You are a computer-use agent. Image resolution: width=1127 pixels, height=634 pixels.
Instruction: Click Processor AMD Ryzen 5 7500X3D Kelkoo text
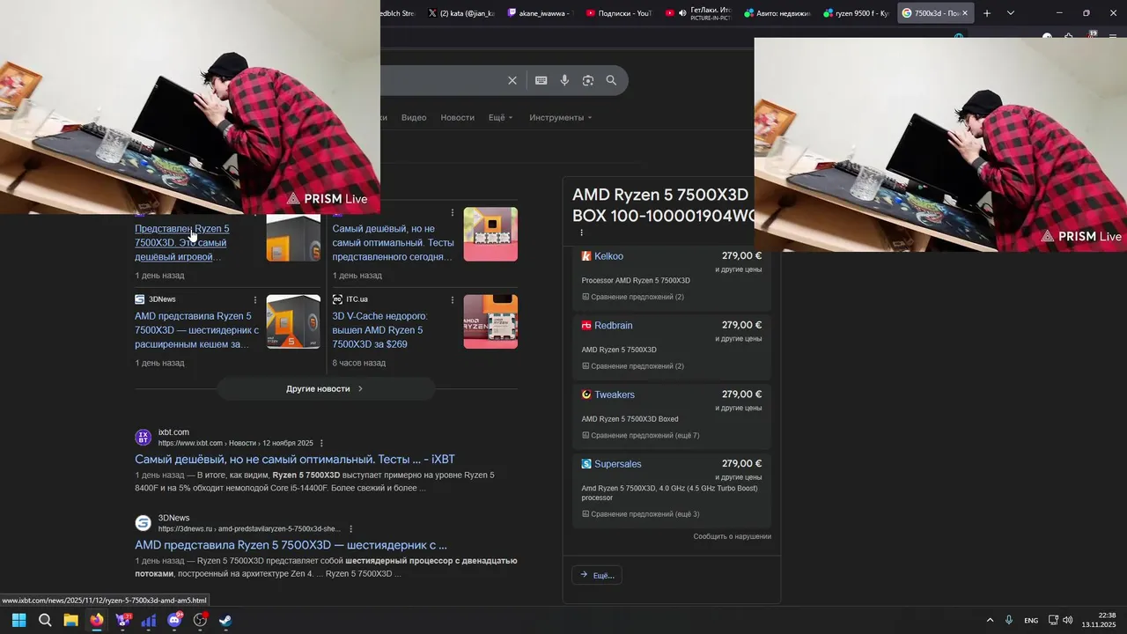[x=636, y=281]
